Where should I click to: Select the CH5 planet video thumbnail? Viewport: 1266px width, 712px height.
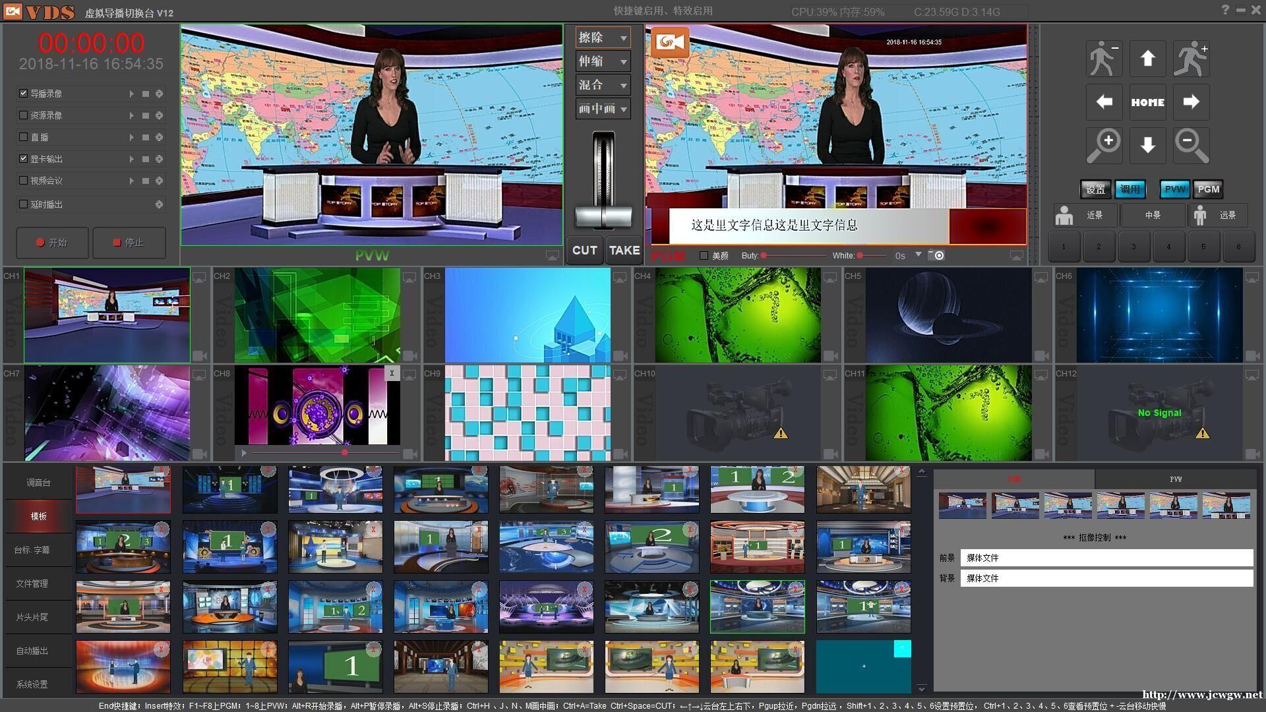coord(948,315)
